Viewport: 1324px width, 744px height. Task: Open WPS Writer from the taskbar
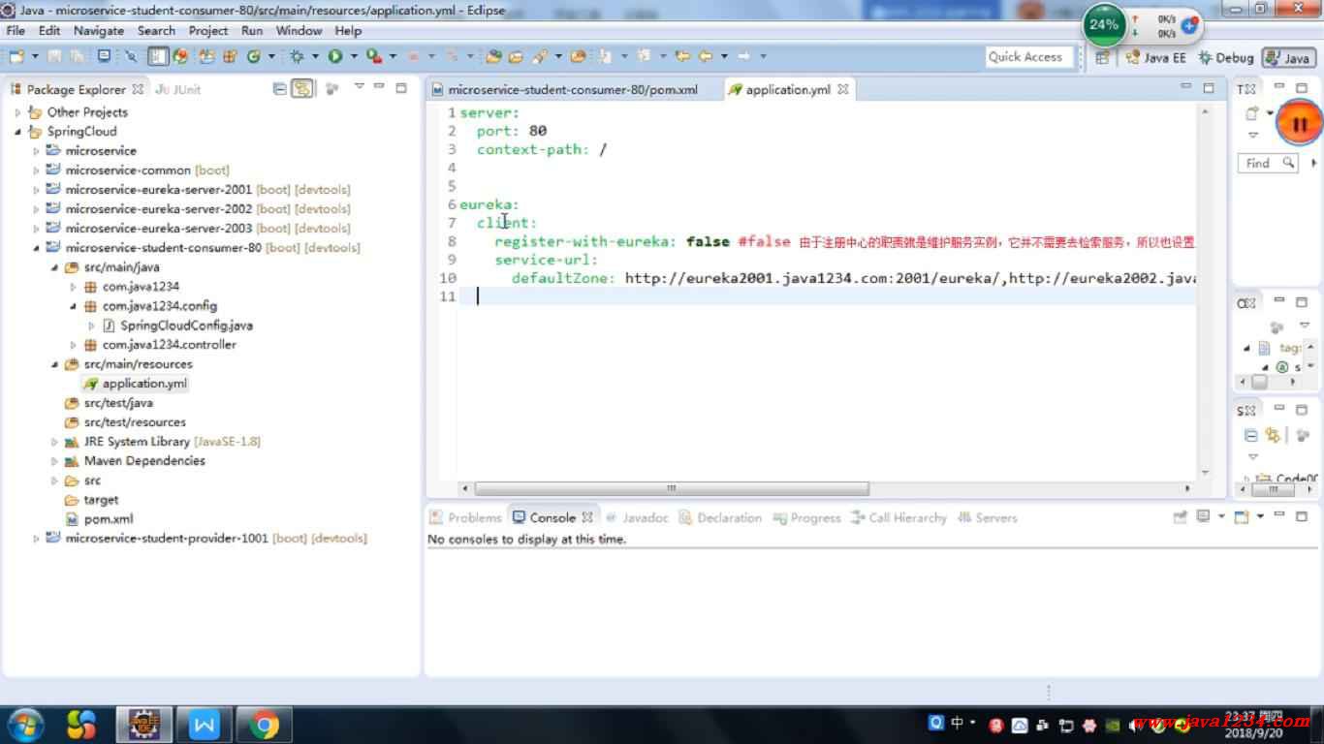(205, 725)
